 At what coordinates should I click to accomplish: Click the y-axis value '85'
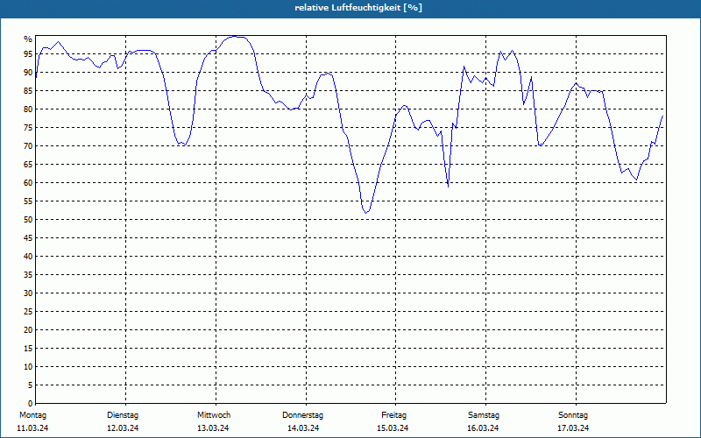point(28,91)
